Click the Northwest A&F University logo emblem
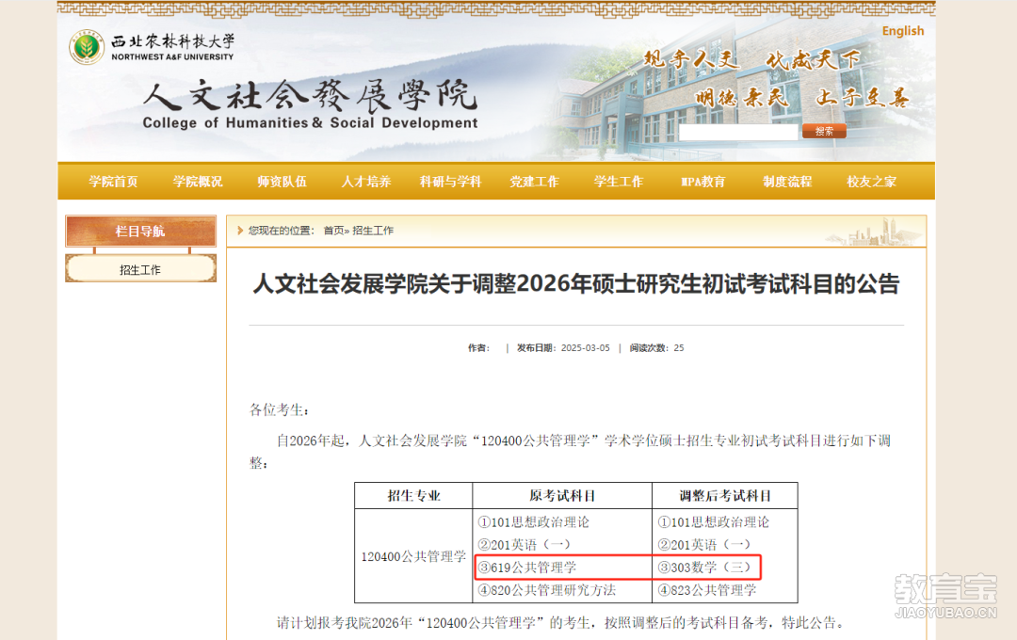1017x640 pixels. (87, 47)
